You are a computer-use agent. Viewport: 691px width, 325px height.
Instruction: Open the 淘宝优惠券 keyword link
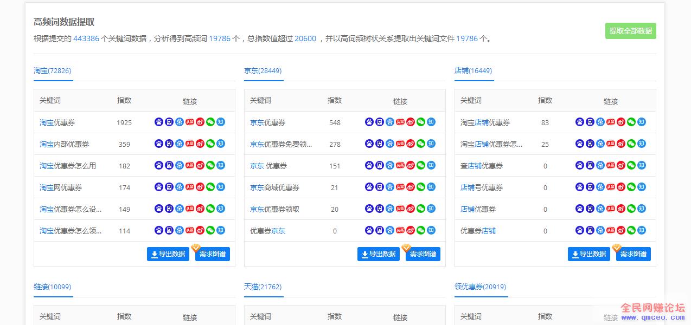57,123
